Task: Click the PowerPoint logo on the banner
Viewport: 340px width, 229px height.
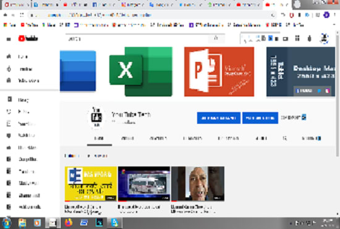Action: [219, 72]
